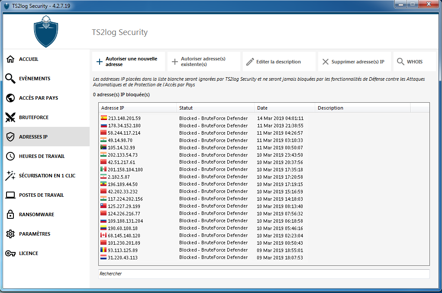Click the X icon of Supprimer adresse(s) IP

(326, 62)
